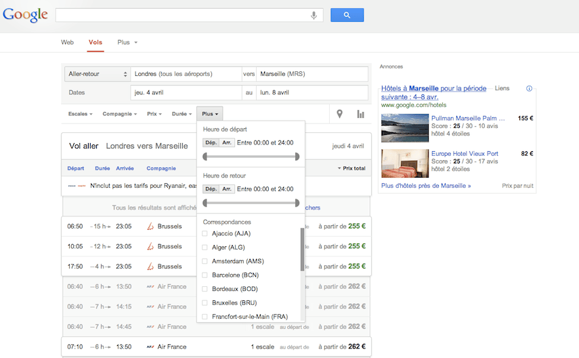This screenshot has height=358, width=579.
Task: Click Brussels Airlines logo on 06:50 flight
Action: tap(150, 226)
